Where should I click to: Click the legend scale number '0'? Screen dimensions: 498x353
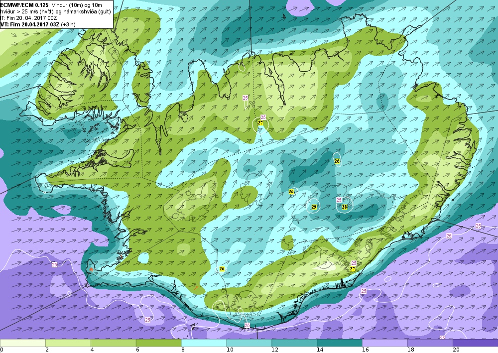(x=1, y=350)
